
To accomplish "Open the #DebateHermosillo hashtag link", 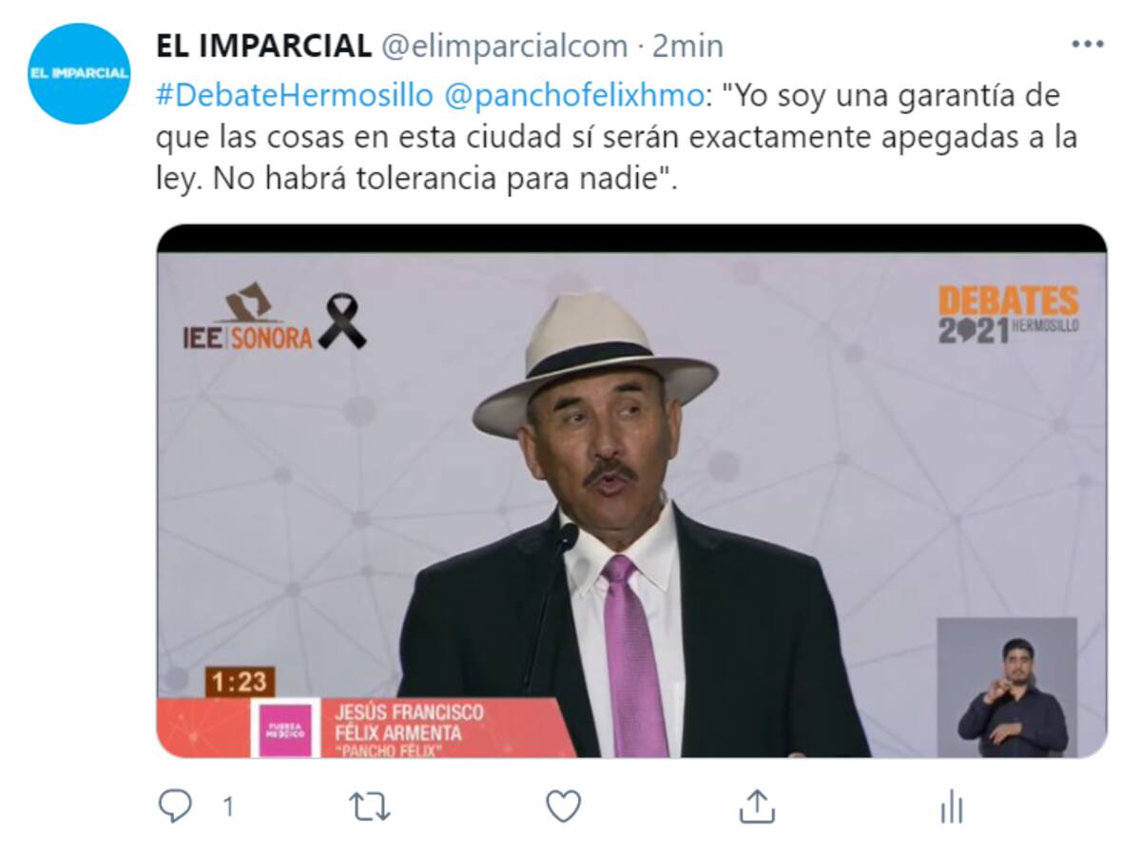I will click(x=294, y=96).
